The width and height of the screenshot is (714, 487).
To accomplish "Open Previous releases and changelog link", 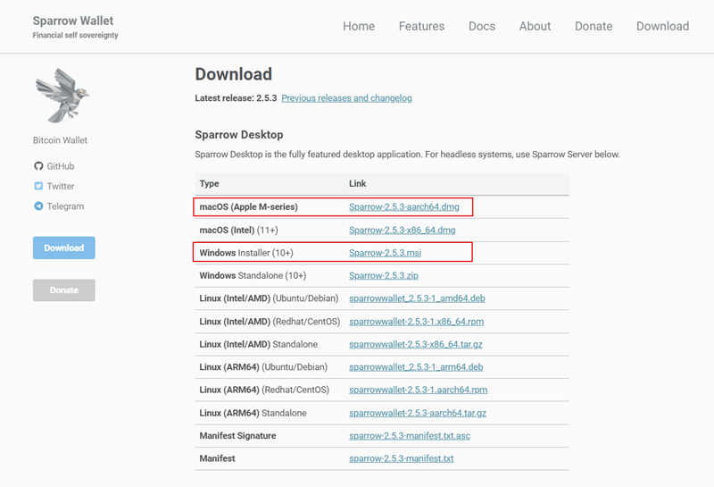I will (x=346, y=98).
